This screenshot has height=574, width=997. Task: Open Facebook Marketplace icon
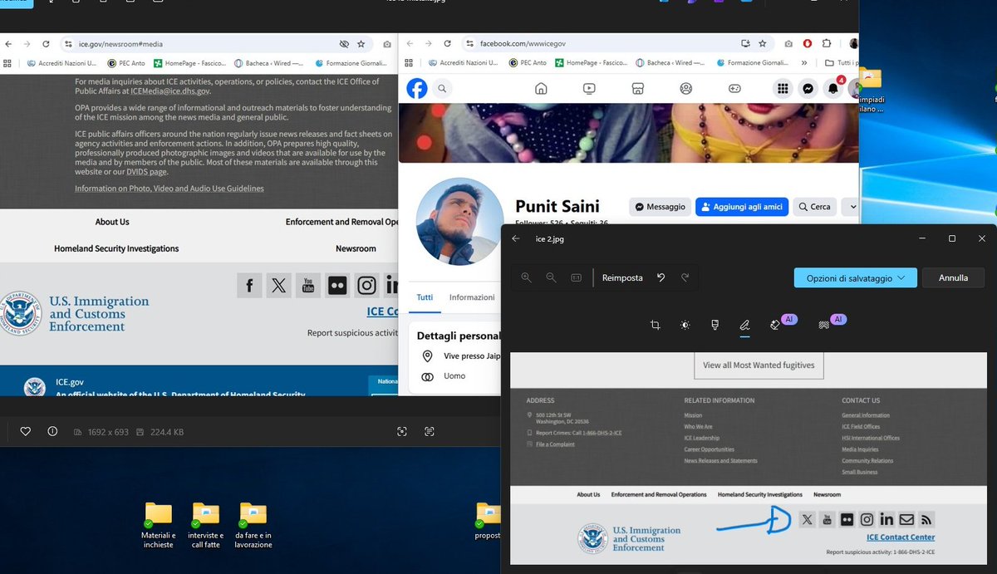pyautogui.click(x=637, y=88)
